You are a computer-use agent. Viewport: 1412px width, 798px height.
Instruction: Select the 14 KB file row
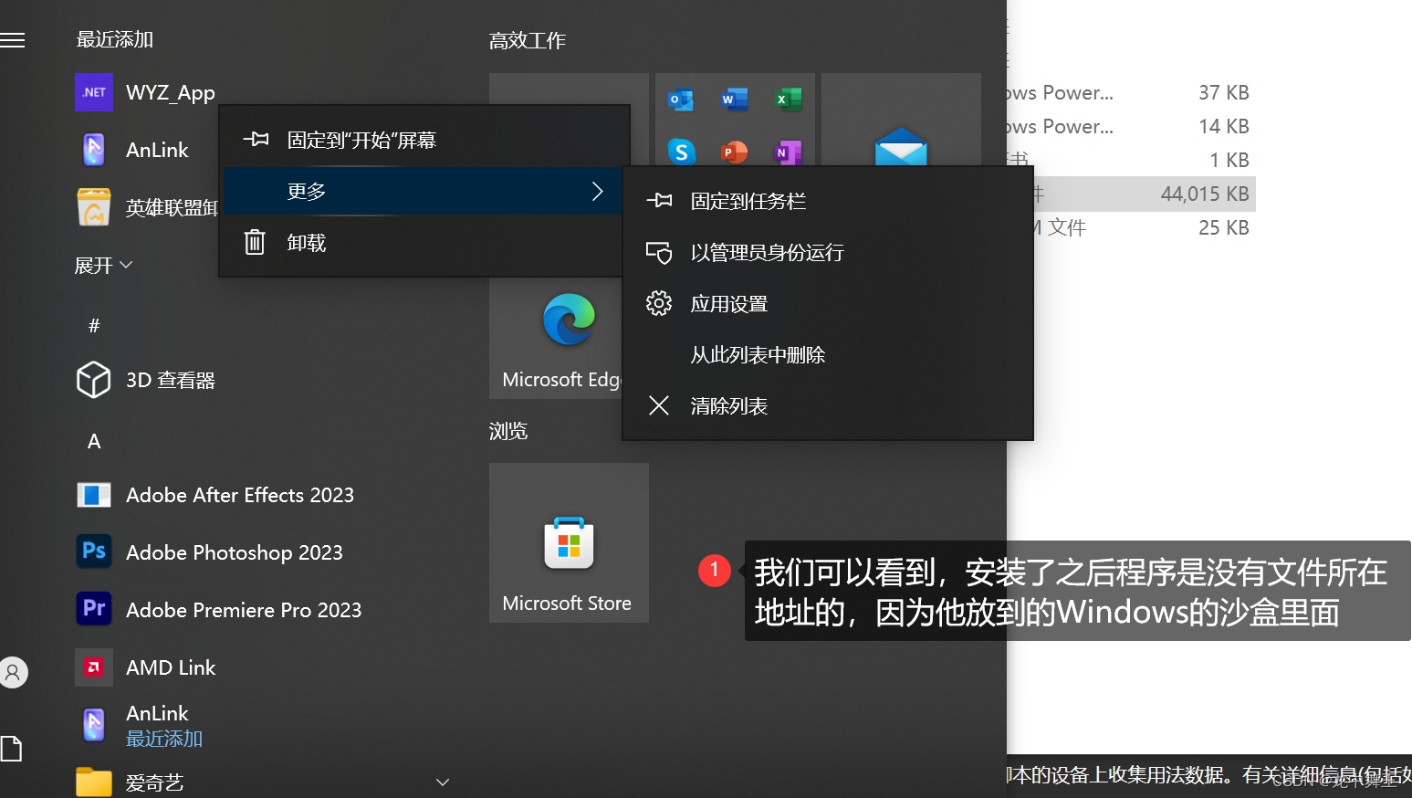pos(1132,126)
